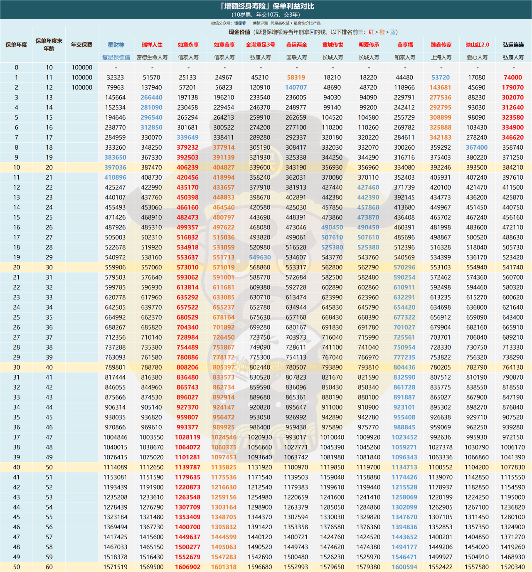Click product header 弘运连连
Image resolution: width=532 pixels, height=572 pixels.
click(514, 44)
